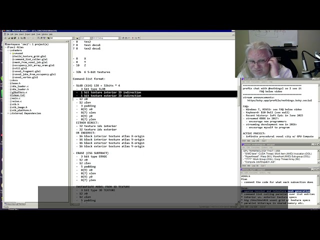The height and width of the screenshot is (240, 320).
Task: Switch to the ClassView tab
Action: pyautogui.click(x=10, y=204)
